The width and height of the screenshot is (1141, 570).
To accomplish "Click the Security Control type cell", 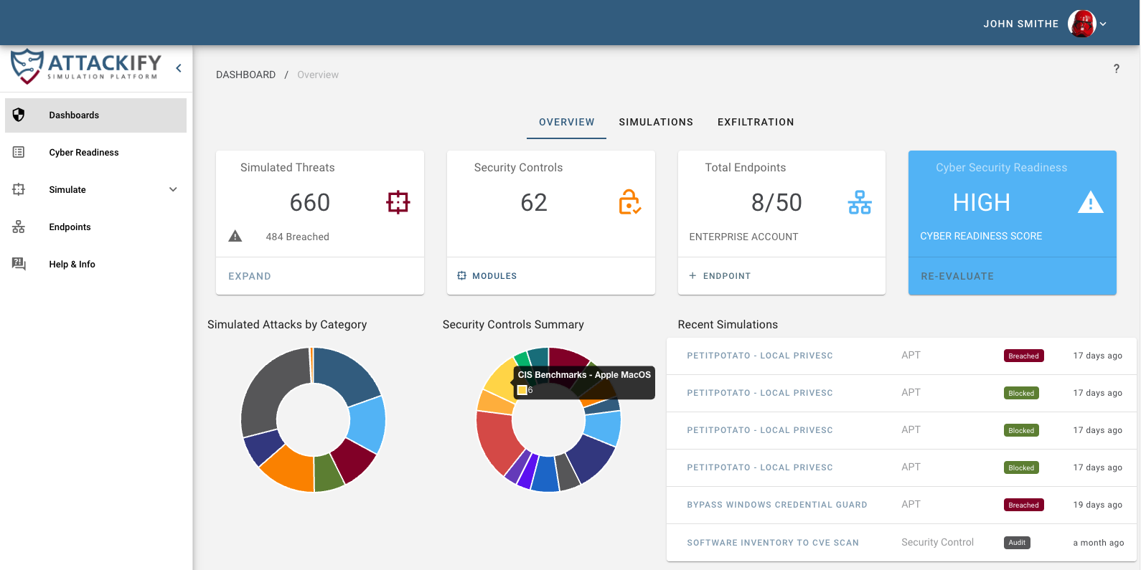I will tap(937, 542).
